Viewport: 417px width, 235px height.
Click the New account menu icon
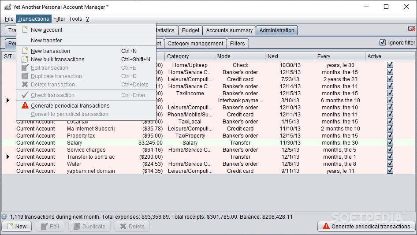tap(25, 30)
